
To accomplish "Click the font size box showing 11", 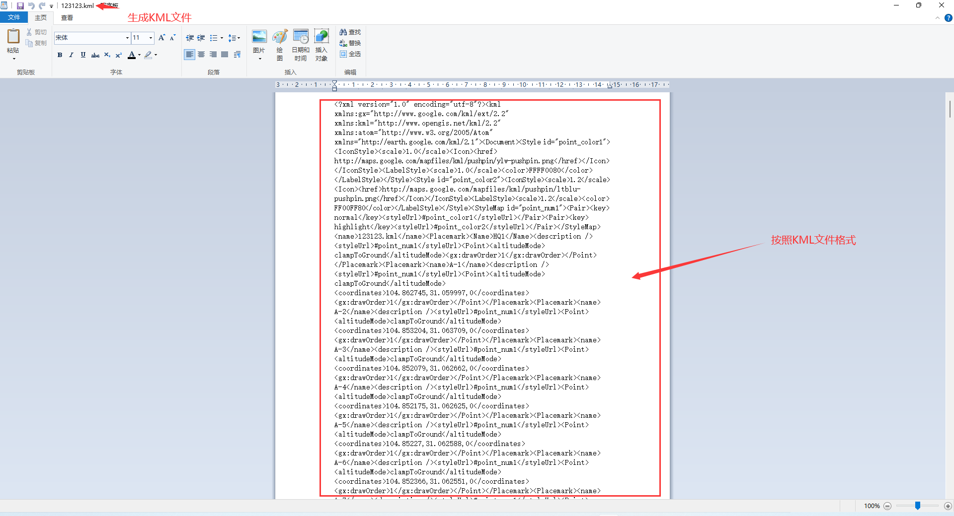I will pos(140,38).
